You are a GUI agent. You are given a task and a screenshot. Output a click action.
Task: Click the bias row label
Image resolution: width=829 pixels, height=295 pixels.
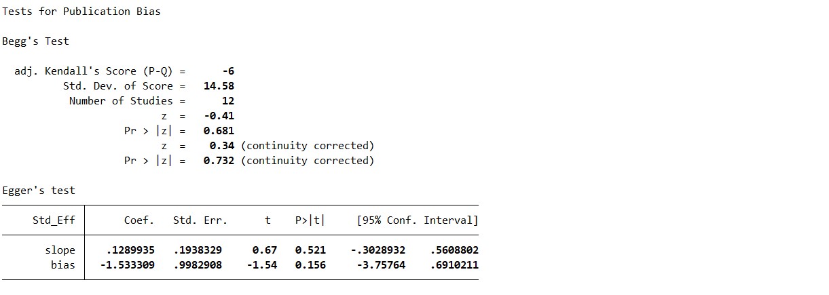click(63, 265)
